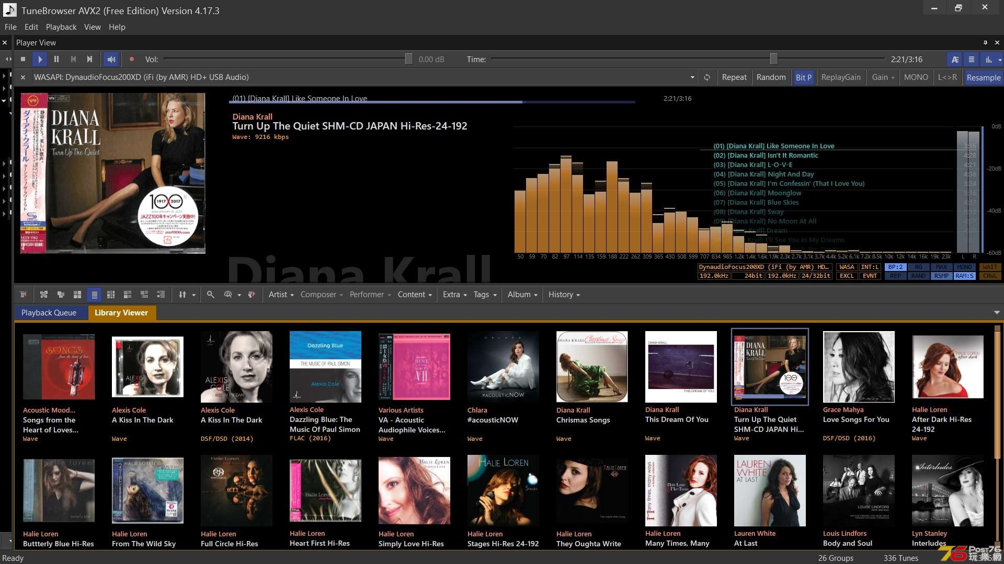Image resolution: width=1004 pixels, height=564 pixels.
Task: Open the audio device dropdown arrow
Action: pyautogui.click(x=692, y=77)
